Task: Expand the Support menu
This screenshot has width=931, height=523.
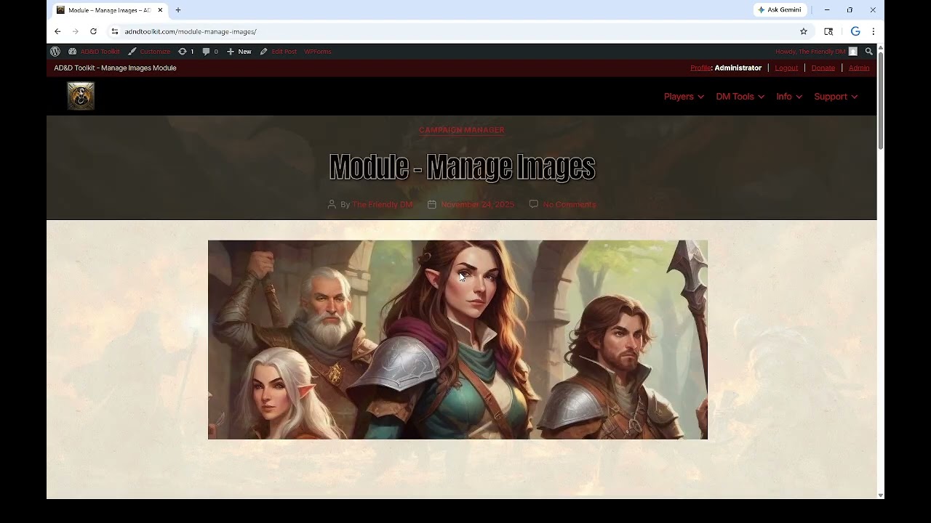Action: (x=836, y=97)
